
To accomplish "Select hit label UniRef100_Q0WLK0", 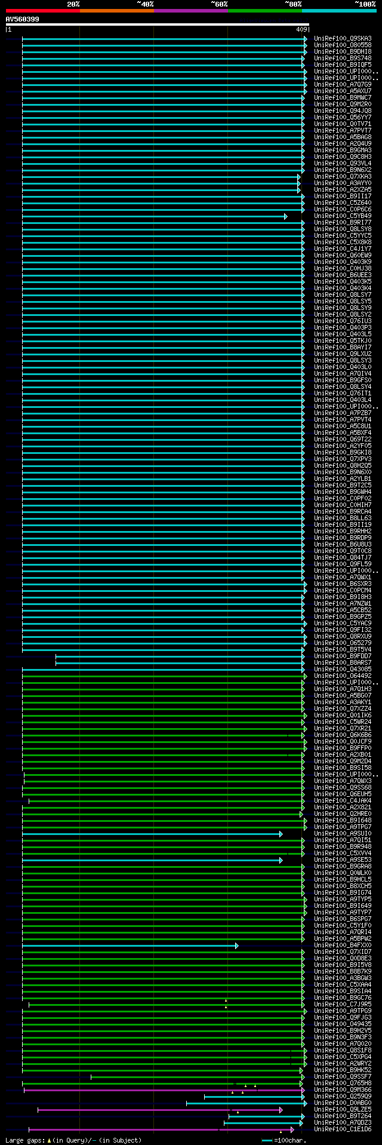I will 343,873.
